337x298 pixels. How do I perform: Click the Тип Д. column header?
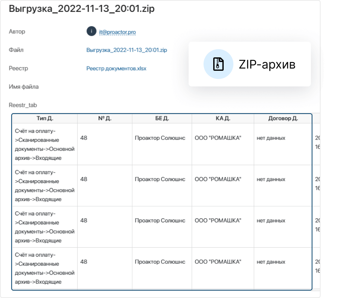point(45,118)
